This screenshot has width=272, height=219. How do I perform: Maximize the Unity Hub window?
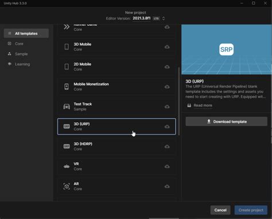pos(254,3)
